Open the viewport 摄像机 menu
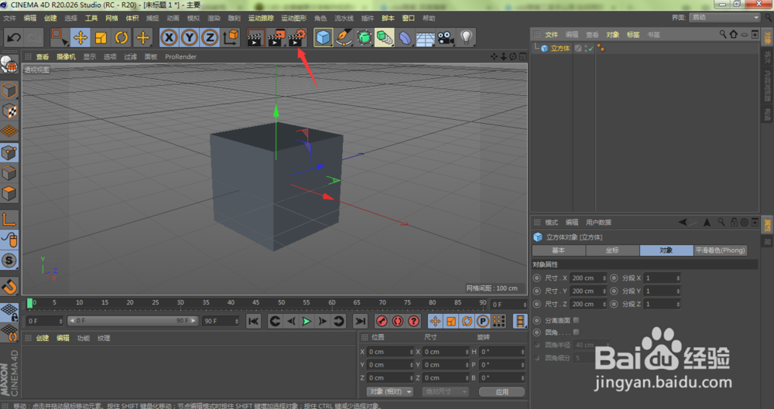Screen dimensions: 774x409 click(66, 56)
